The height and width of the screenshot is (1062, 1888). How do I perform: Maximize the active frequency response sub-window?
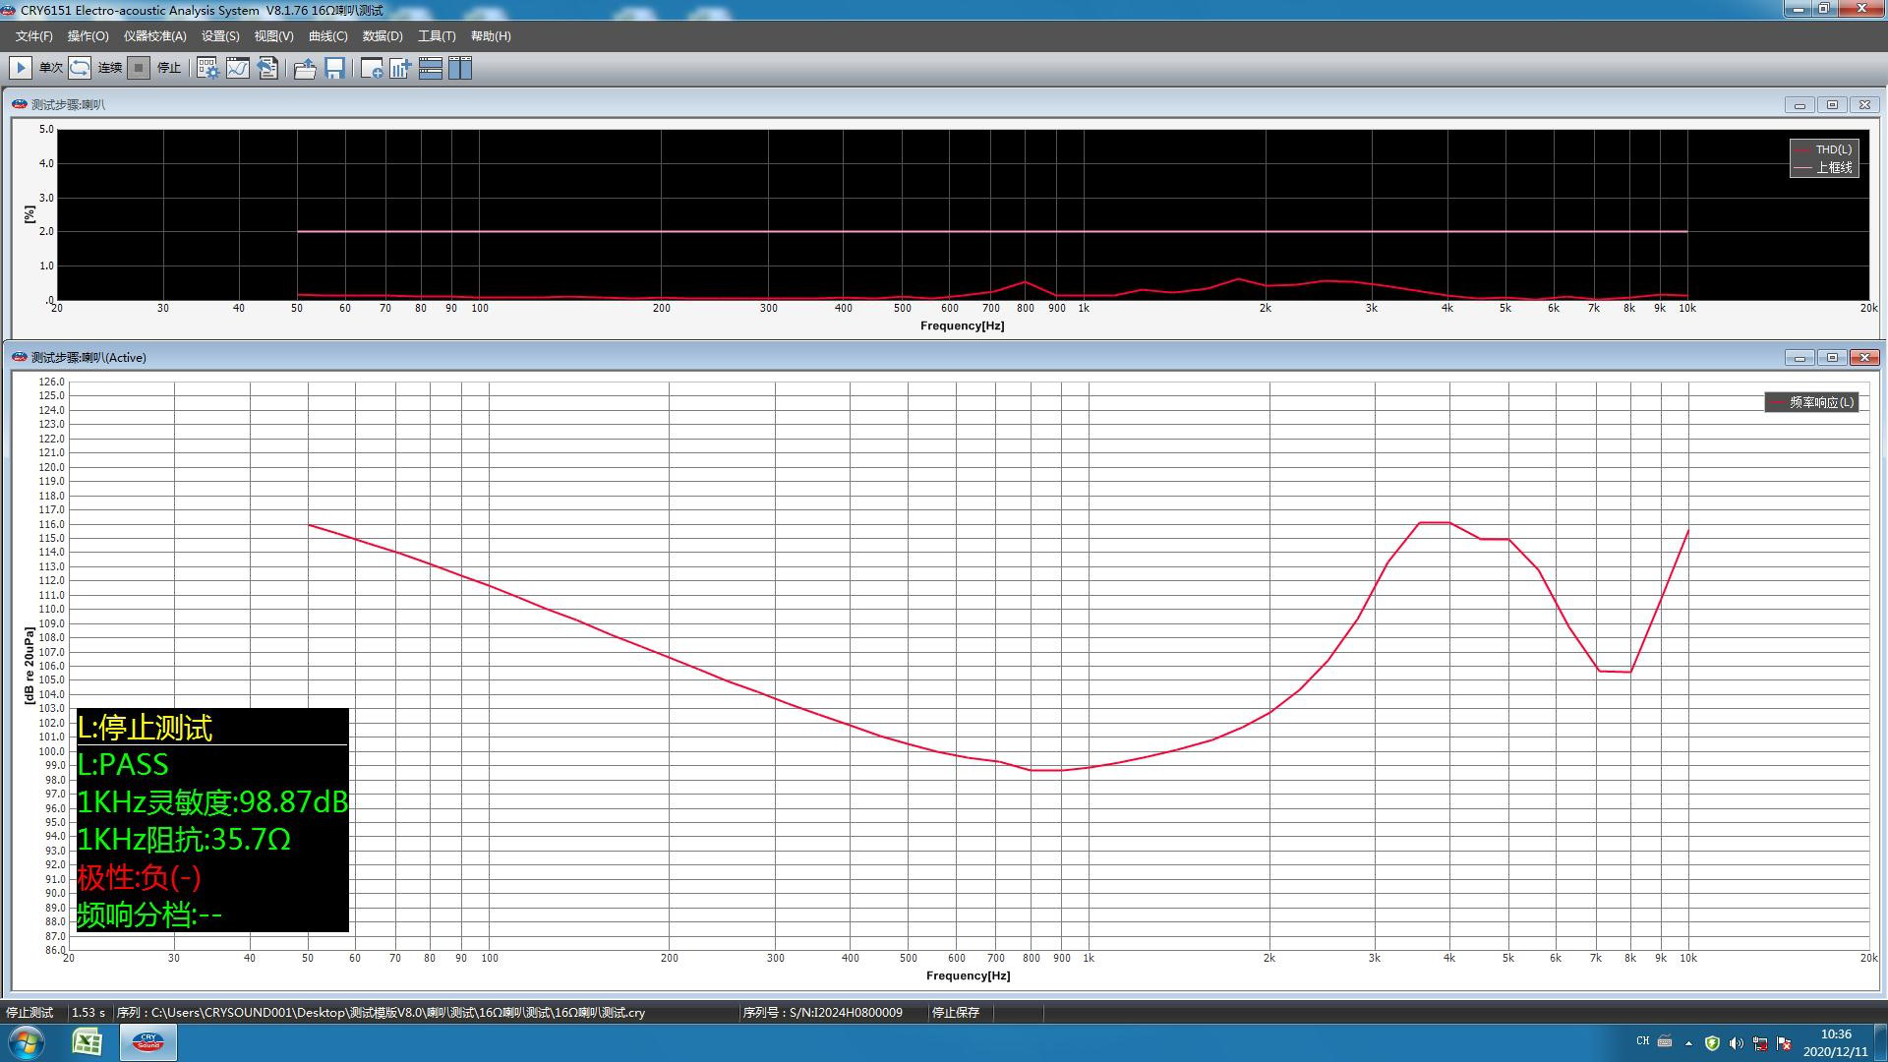(1832, 358)
